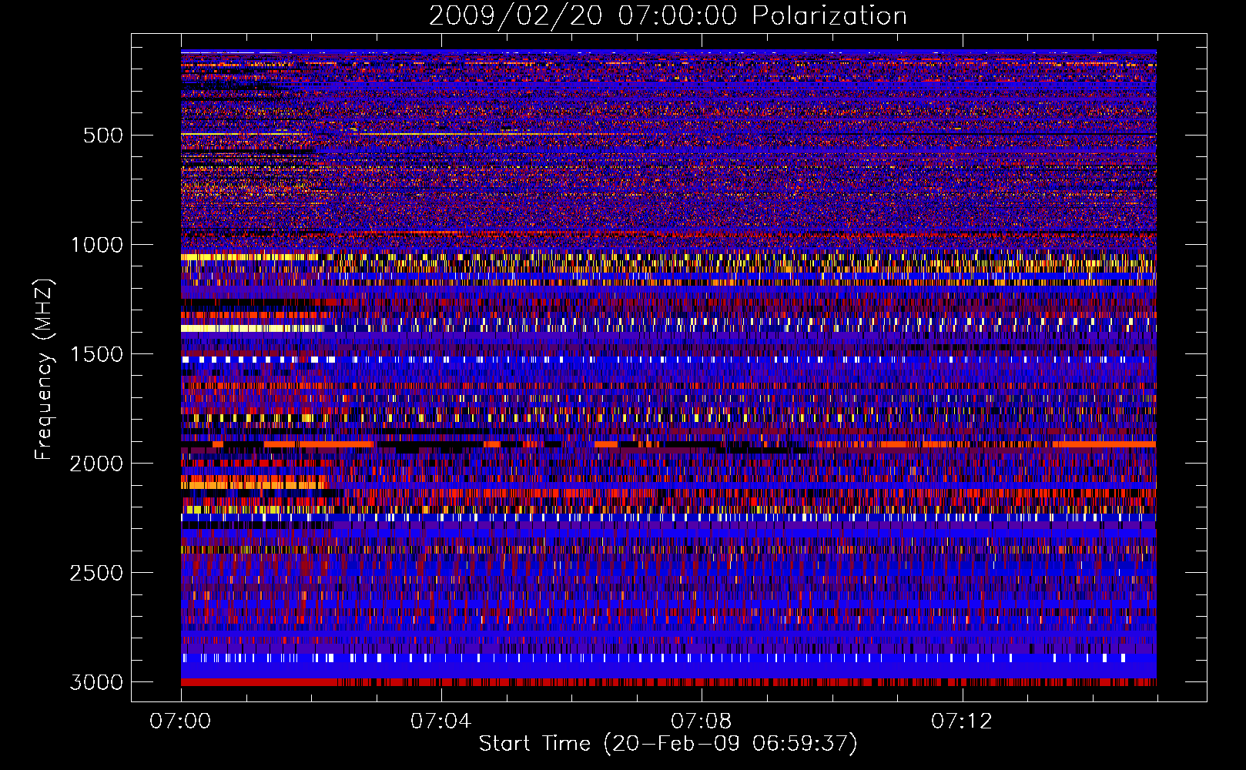Click the 500 frequency tick label
This screenshot has width=1246, height=770.
[103, 136]
